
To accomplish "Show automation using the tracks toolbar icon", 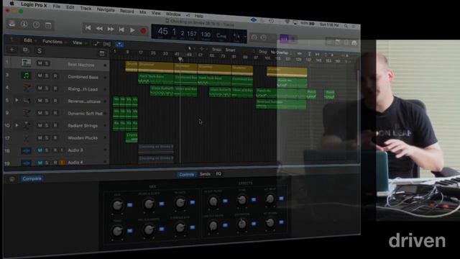I will (x=96, y=43).
